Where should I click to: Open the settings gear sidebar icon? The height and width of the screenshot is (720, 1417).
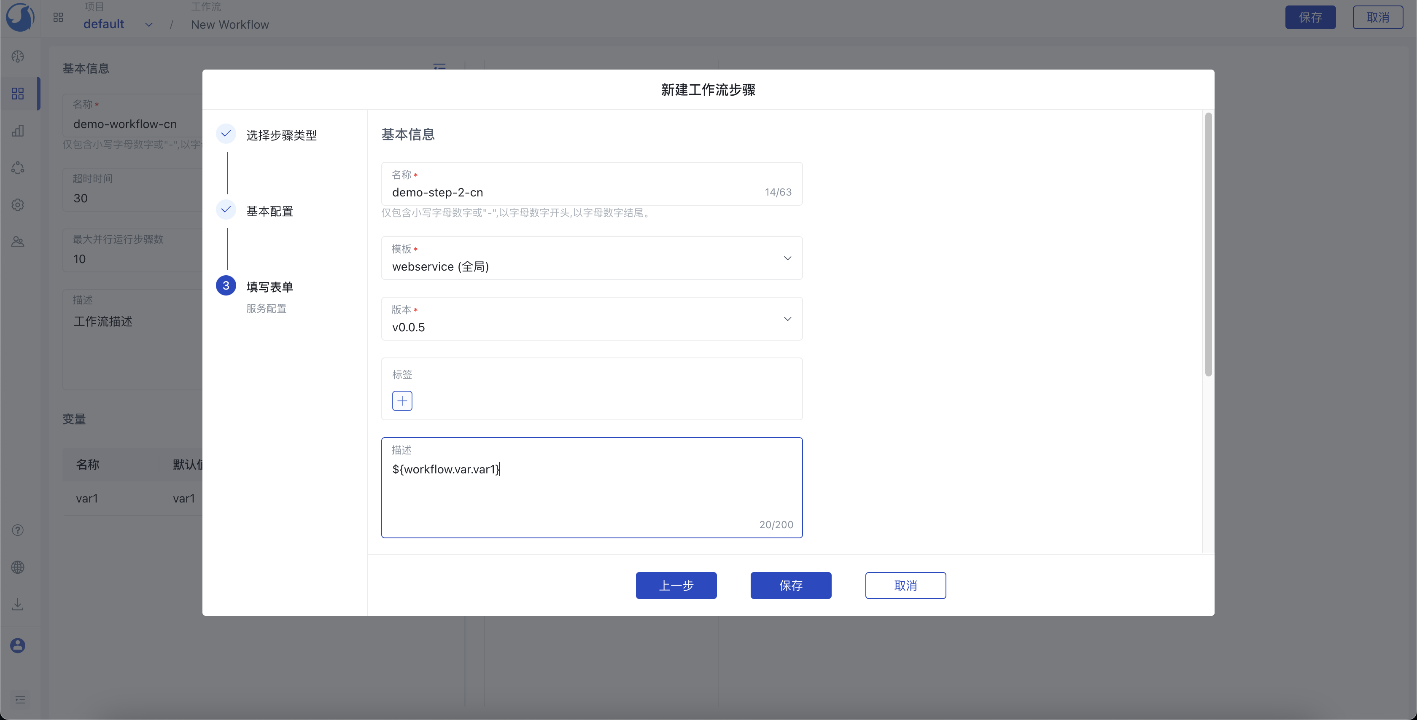pyautogui.click(x=18, y=204)
